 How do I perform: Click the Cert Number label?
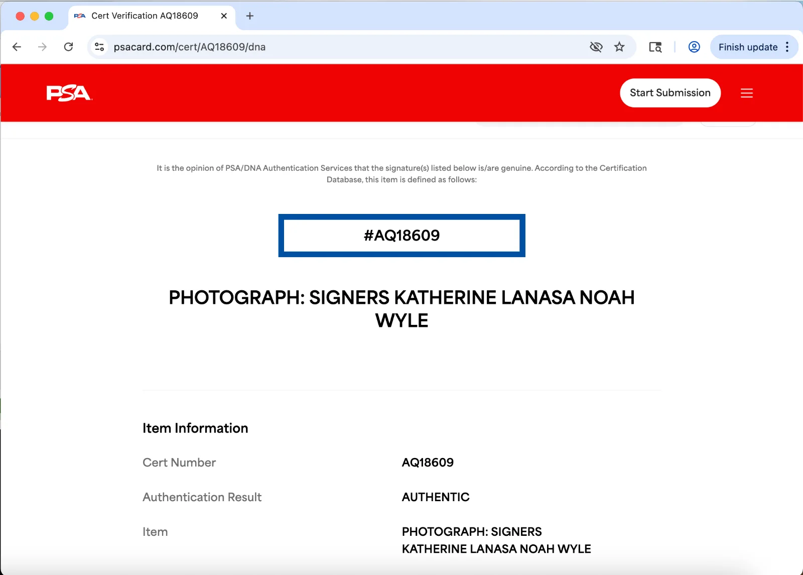click(179, 463)
